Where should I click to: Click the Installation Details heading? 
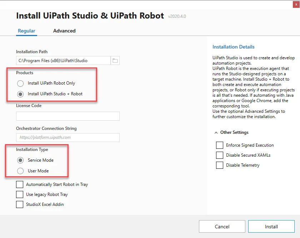[x=234, y=47]
